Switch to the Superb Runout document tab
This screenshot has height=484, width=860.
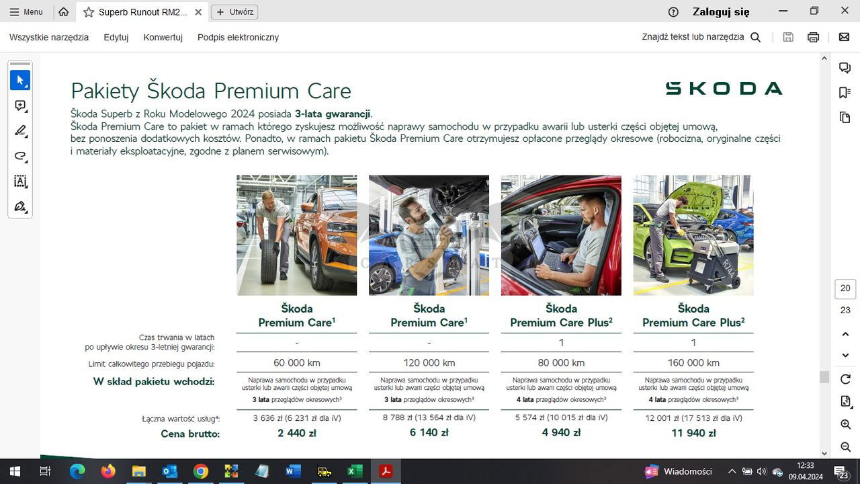pos(142,12)
